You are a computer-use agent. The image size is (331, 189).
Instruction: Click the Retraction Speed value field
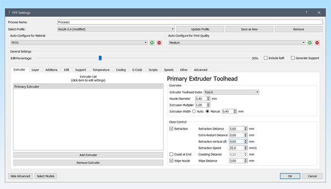point(237,148)
